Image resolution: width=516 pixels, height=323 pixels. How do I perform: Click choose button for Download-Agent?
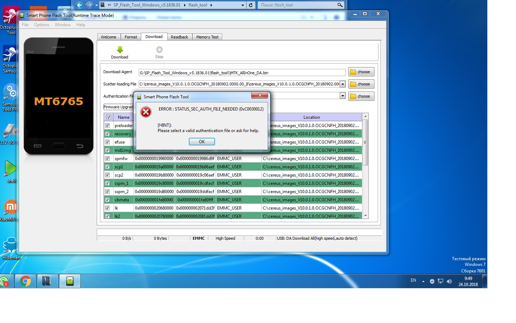point(361,72)
